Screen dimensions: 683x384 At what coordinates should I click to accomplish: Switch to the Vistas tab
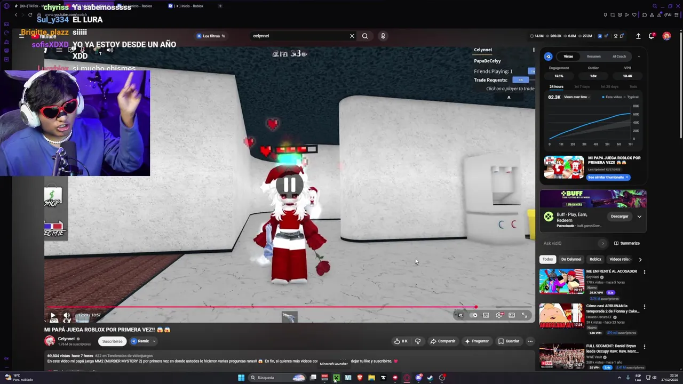click(568, 56)
